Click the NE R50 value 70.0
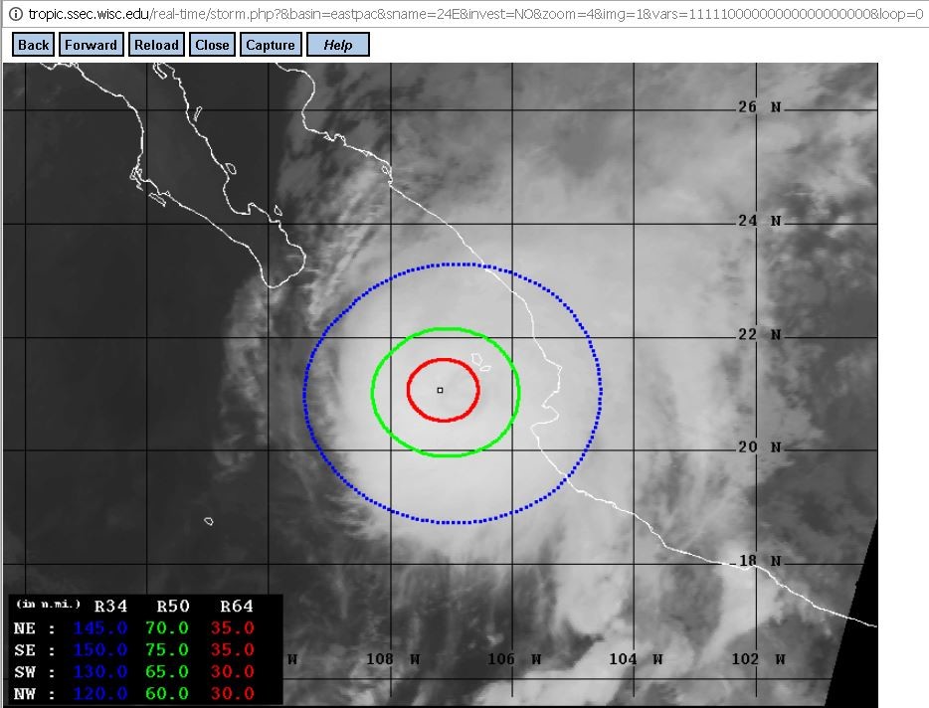929x708 pixels. 167,628
